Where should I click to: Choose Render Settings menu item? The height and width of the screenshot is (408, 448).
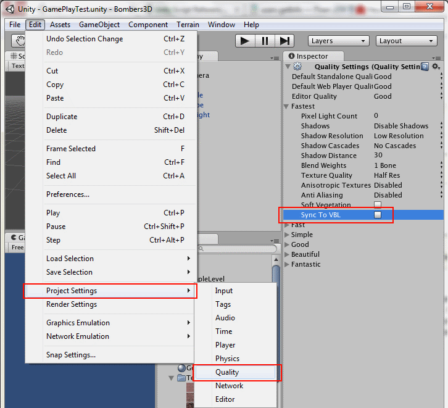click(111, 304)
